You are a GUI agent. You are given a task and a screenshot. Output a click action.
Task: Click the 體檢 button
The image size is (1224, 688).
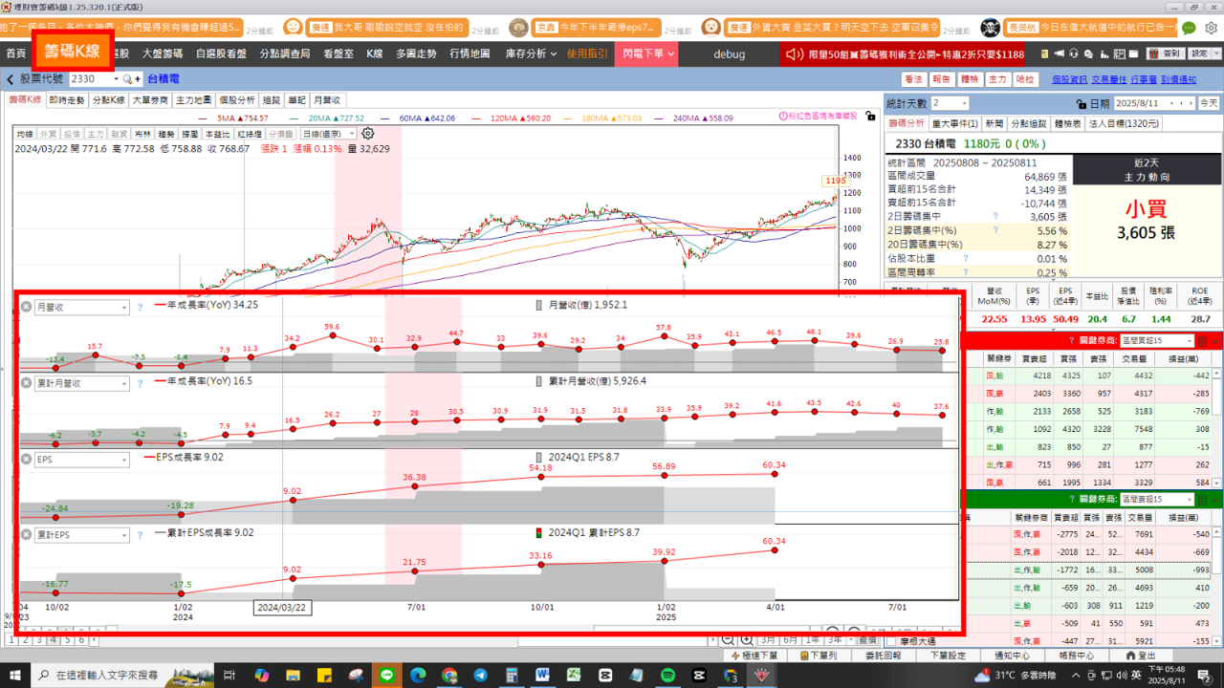(970, 79)
